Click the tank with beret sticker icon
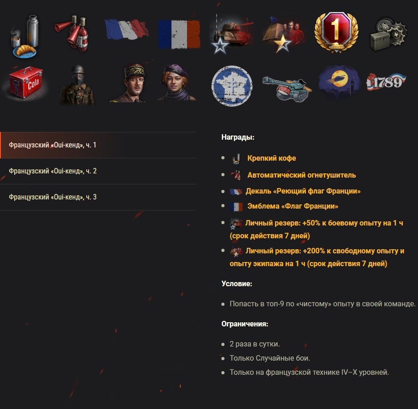Viewport: 418px width, 409px height. click(287, 88)
